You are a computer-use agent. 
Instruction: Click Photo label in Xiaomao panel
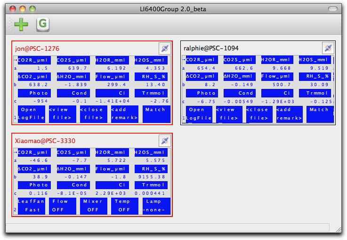pos(34,185)
